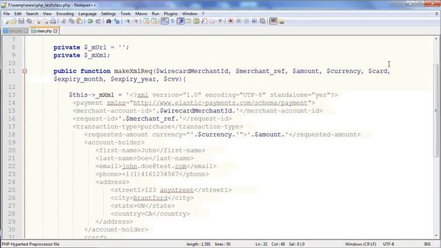
Task: Close all documents from the toolbar
Action: coord(45,21)
